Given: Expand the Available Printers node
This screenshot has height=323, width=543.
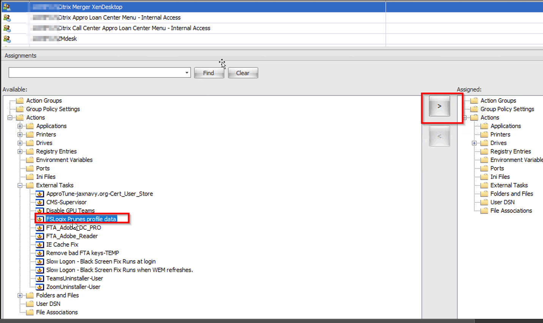Looking at the screenshot, I should [20, 135].
